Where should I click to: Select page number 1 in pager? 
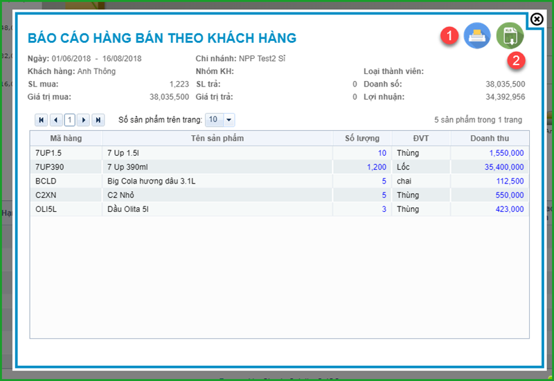pyautogui.click(x=70, y=120)
